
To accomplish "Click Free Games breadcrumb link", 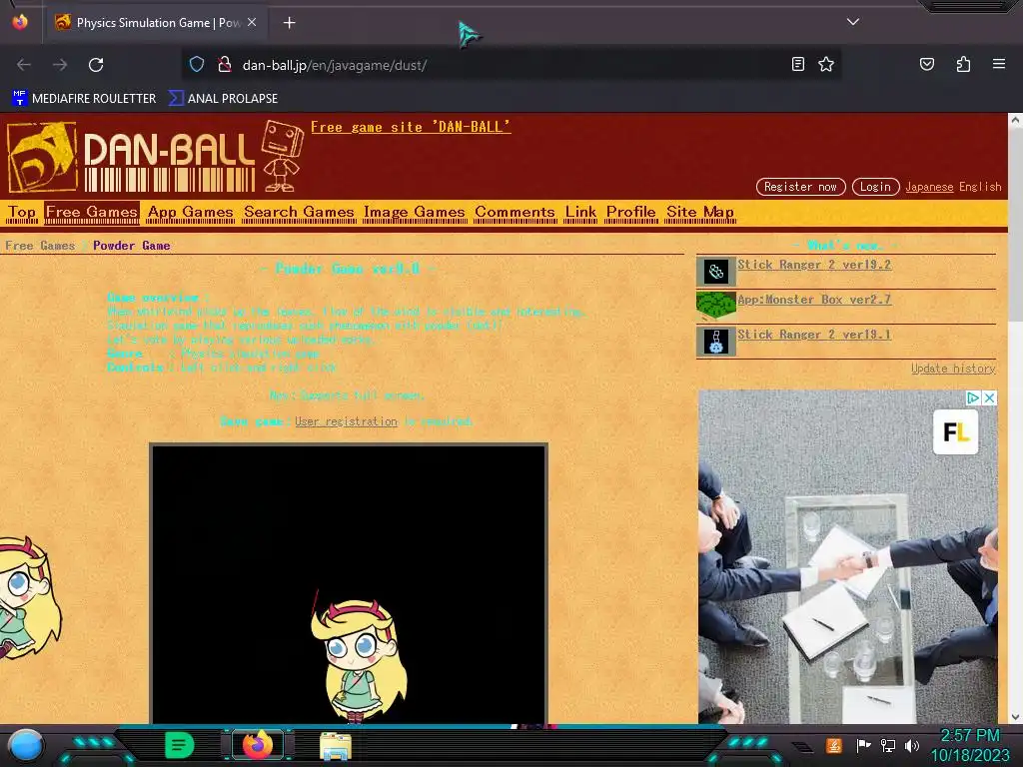I will (40, 246).
